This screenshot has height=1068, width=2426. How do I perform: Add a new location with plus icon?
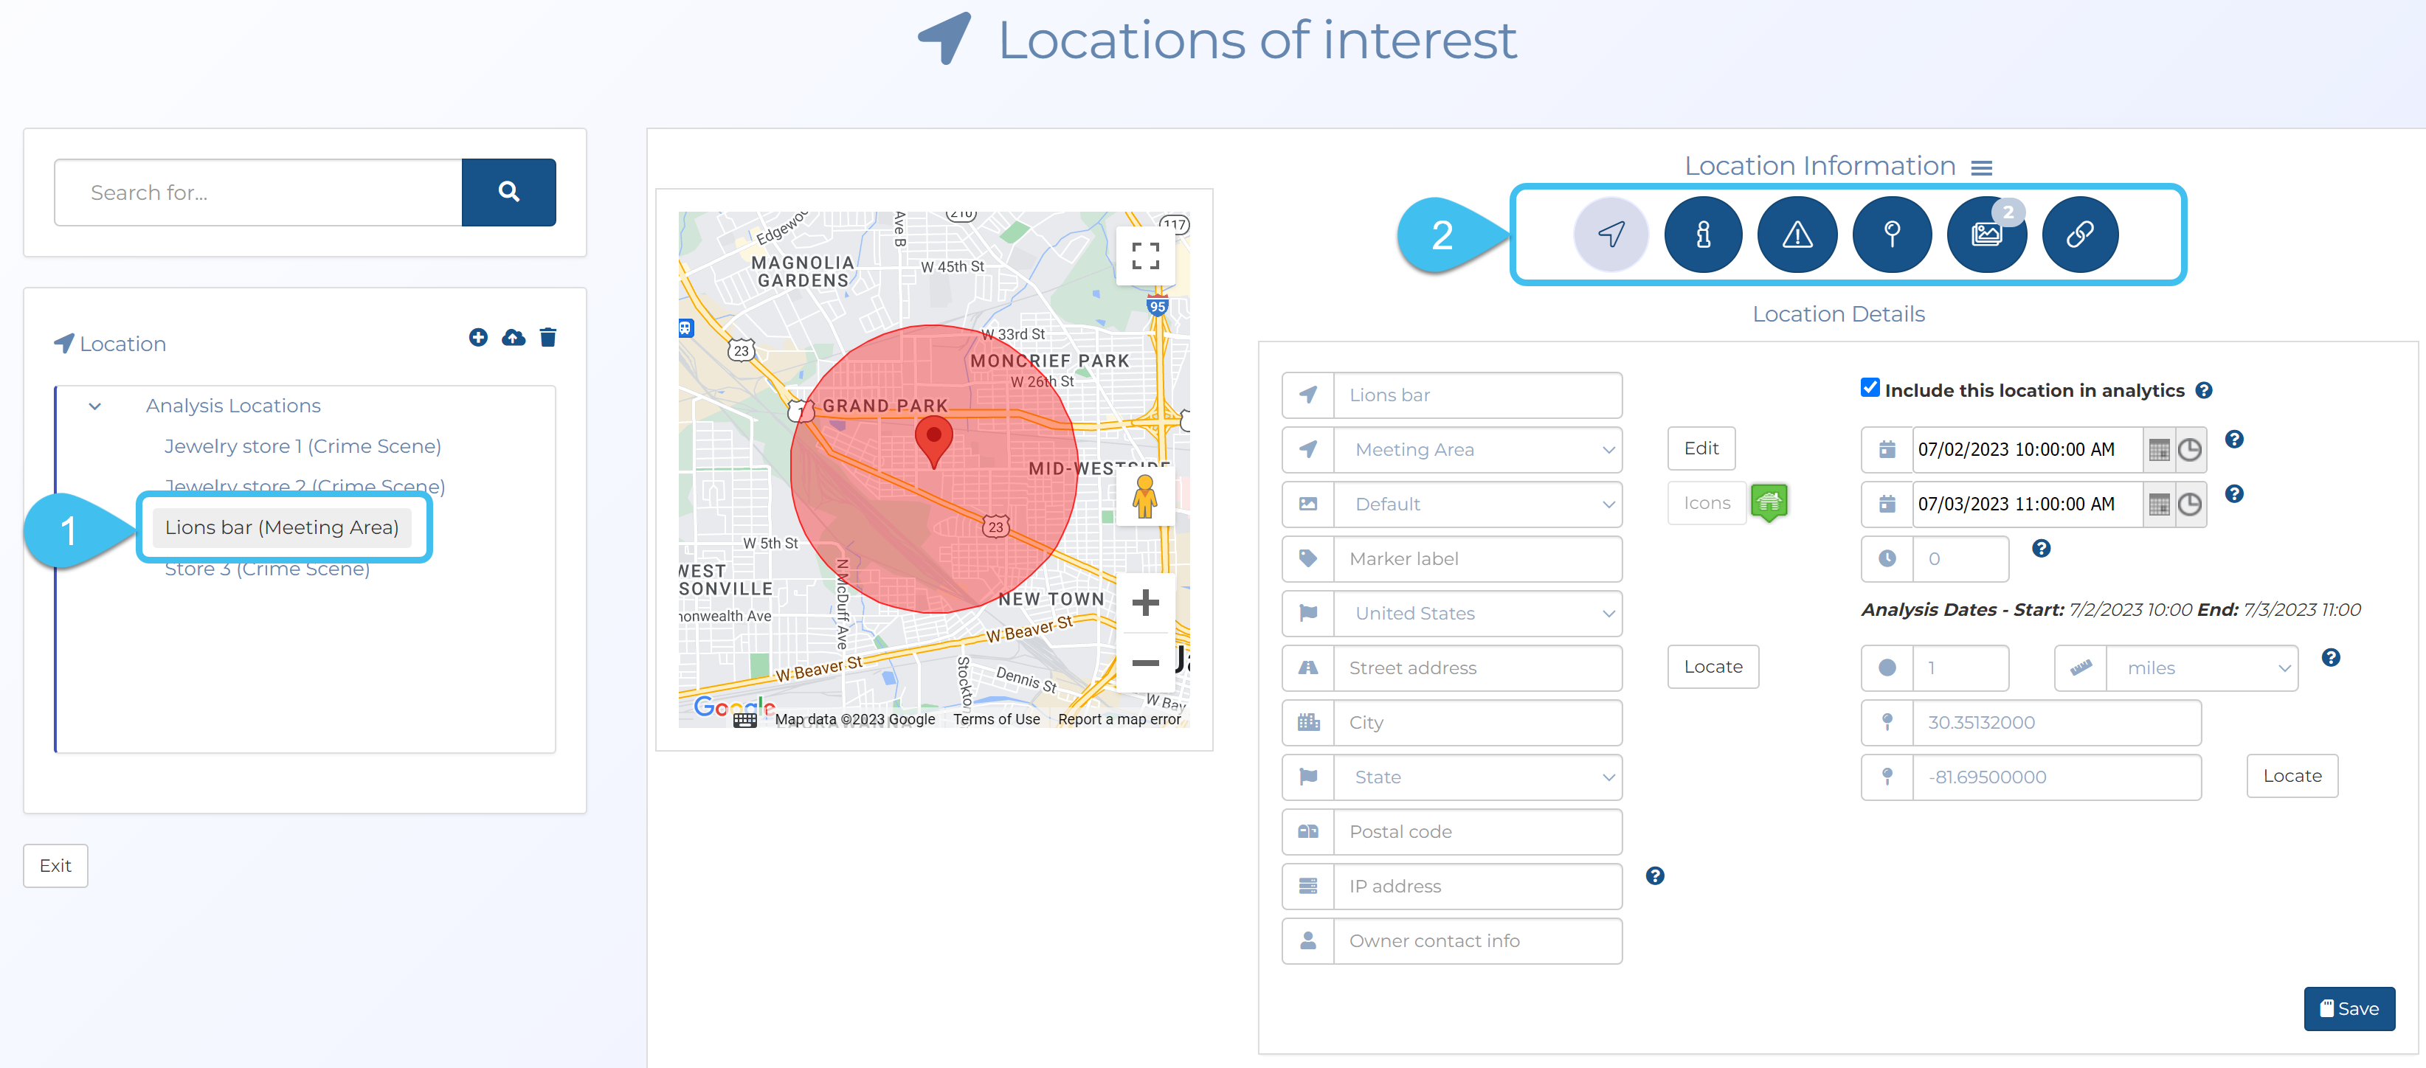pos(478,337)
